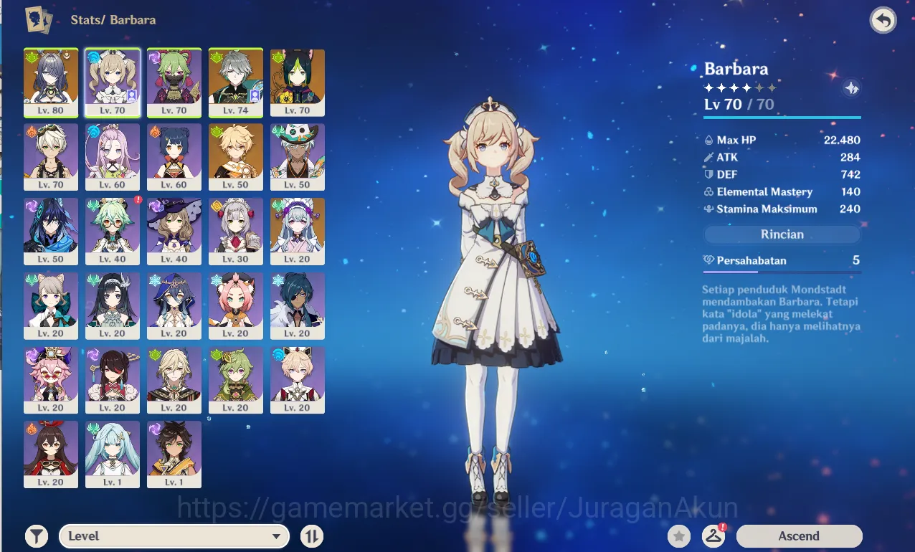Click the Elemental Mastery 140 stat

[x=782, y=191]
